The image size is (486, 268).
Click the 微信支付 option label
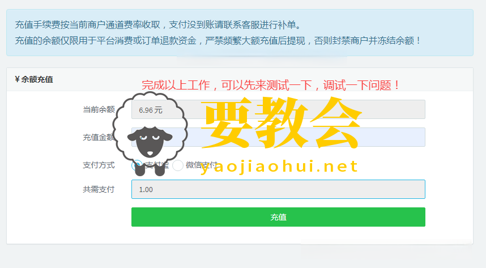click(x=202, y=165)
